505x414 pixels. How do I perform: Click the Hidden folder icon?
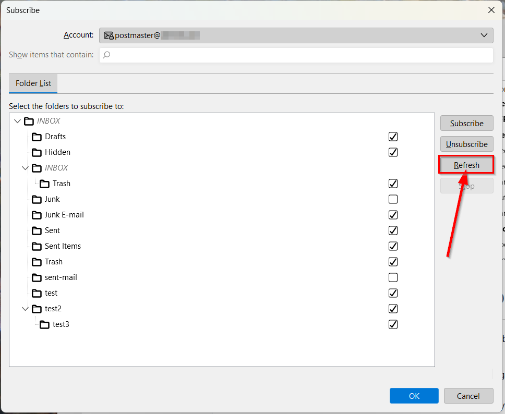[37, 152]
